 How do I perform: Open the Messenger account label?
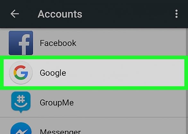[x=60, y=131]
